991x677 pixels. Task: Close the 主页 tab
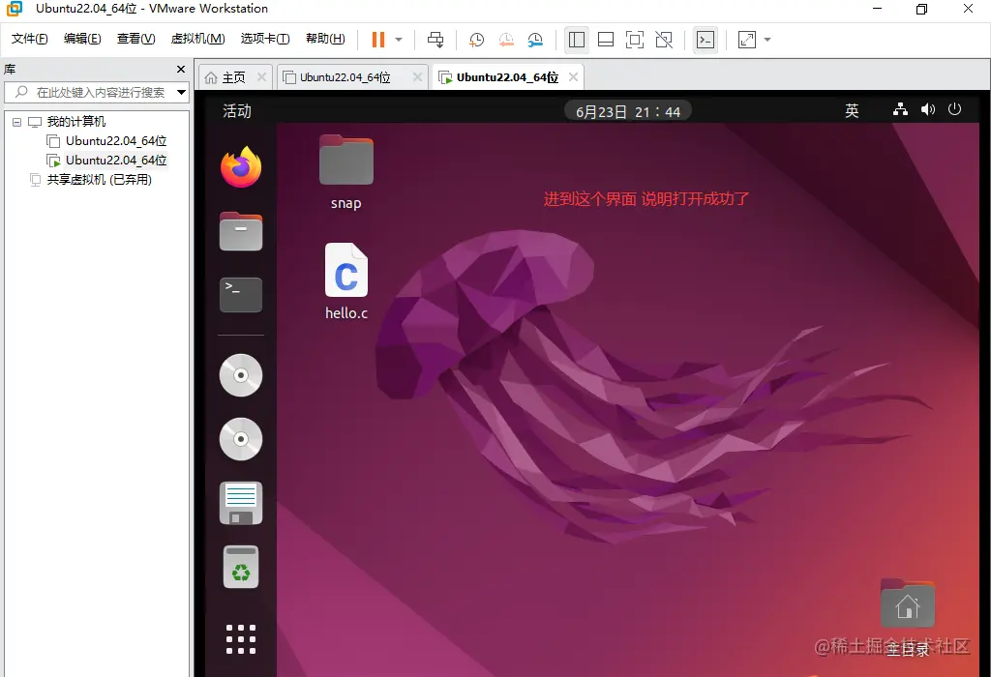(261, 77)
